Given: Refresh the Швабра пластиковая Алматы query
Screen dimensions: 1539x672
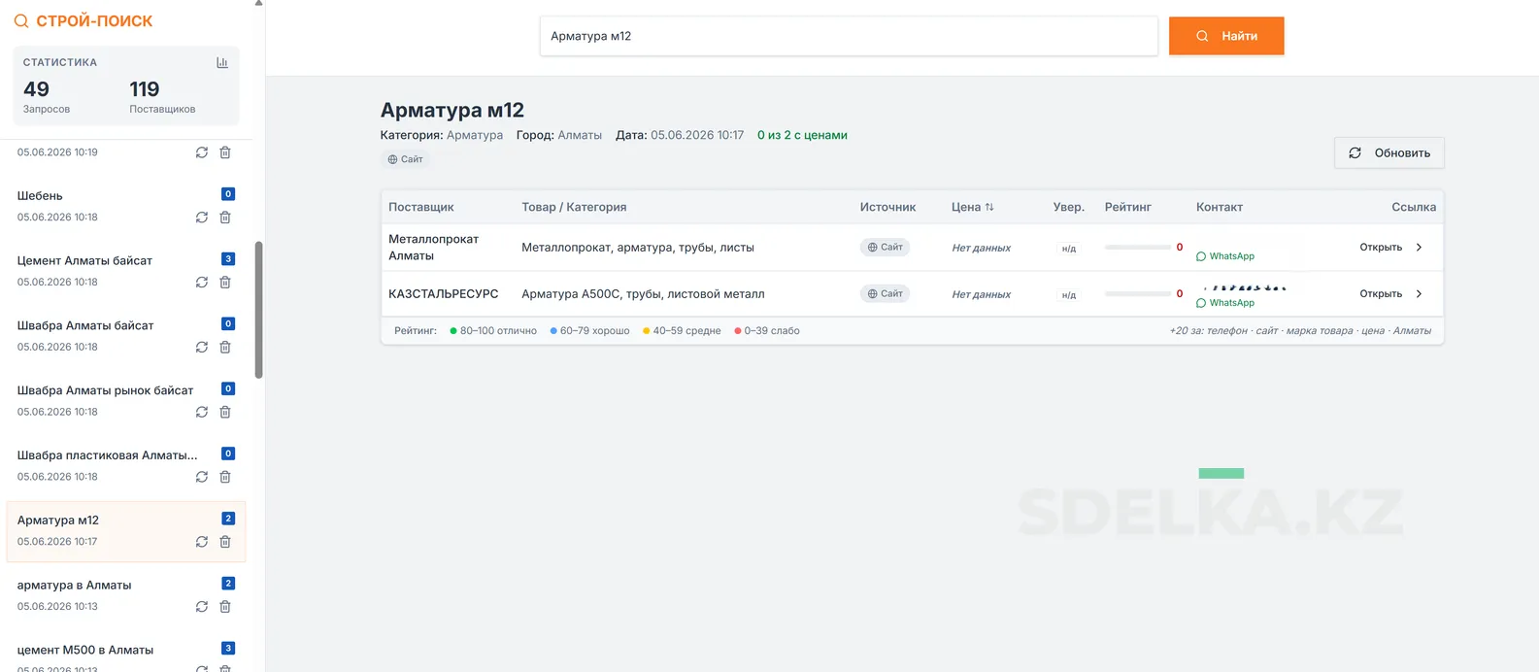Looking at the screenshot, I should 202,477.
